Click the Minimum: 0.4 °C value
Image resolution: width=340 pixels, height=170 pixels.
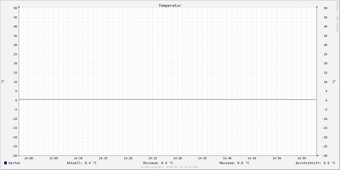click(x=158, y=163)
